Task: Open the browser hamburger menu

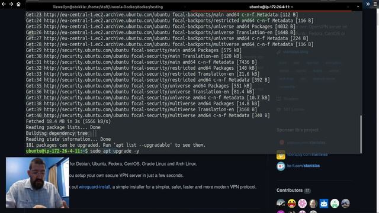Action: coord(375,4)
